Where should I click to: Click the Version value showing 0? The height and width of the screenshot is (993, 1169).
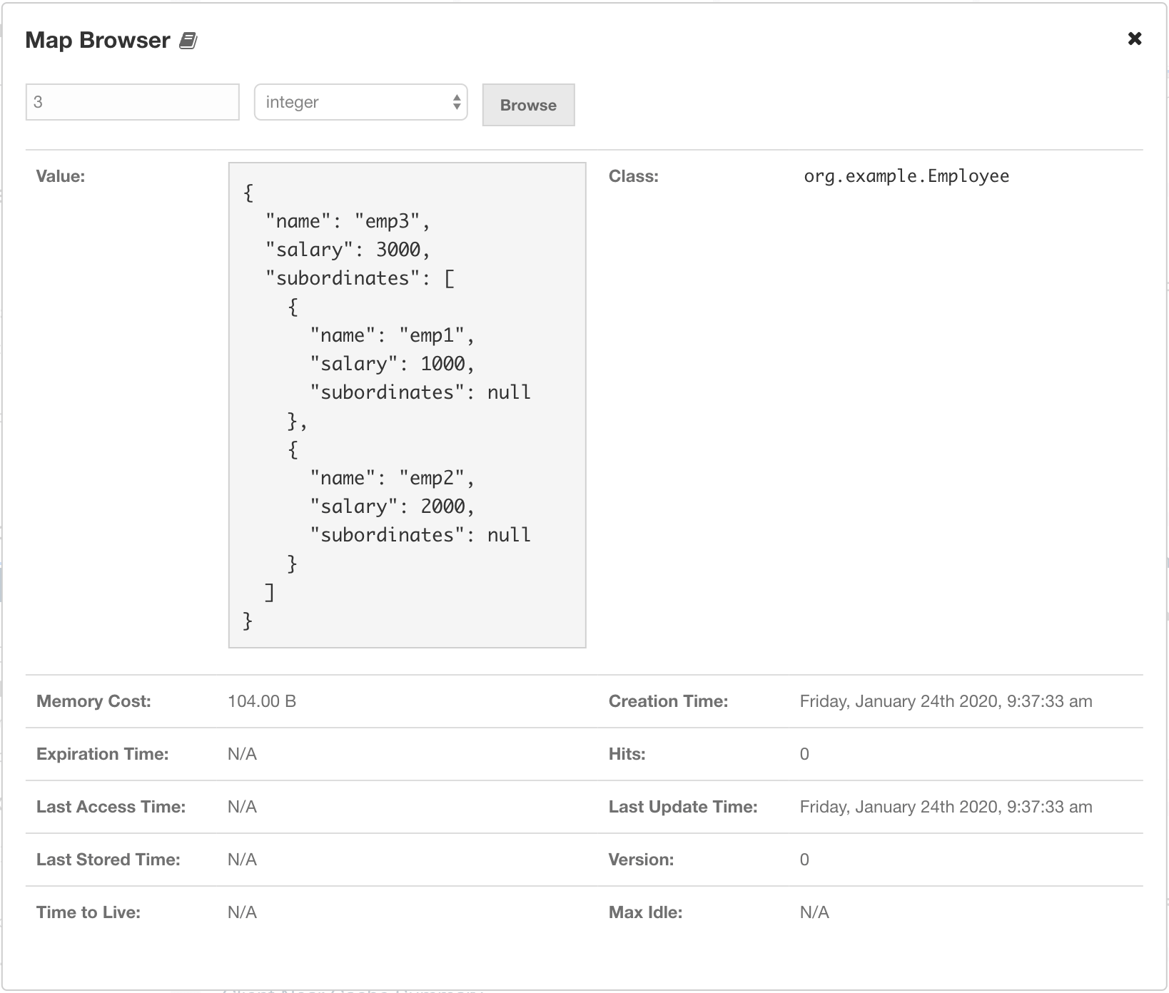(x=804, y=860)
